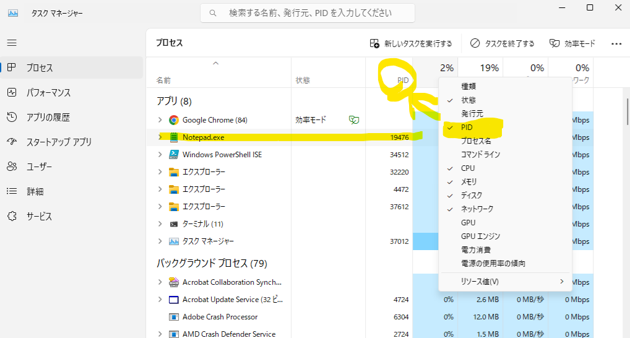
Task: Expand the Notepad.exe process row
Action: [160, 137]
